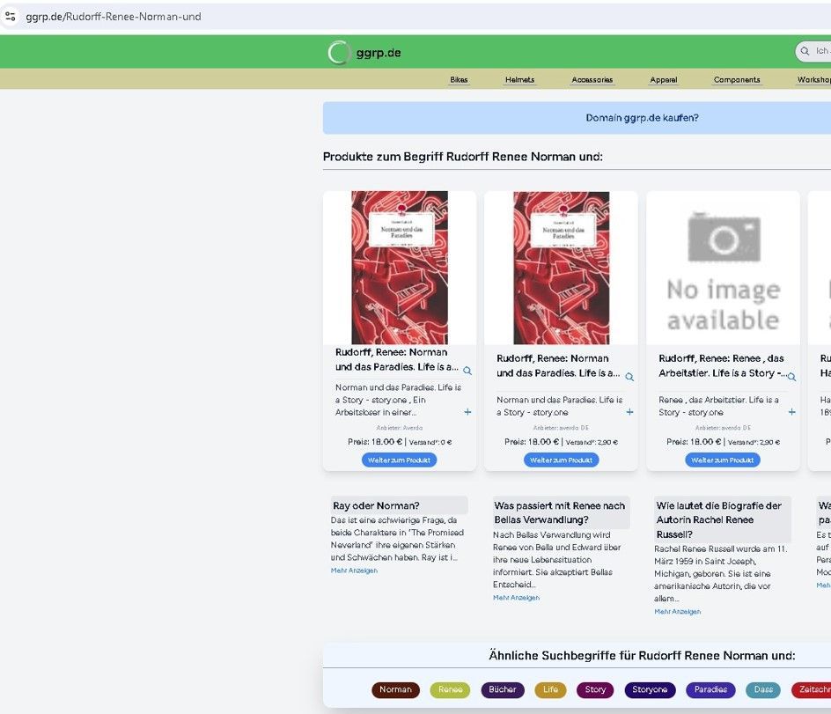
Task: Open the Helmets menu item
Action: pos(519,80)
